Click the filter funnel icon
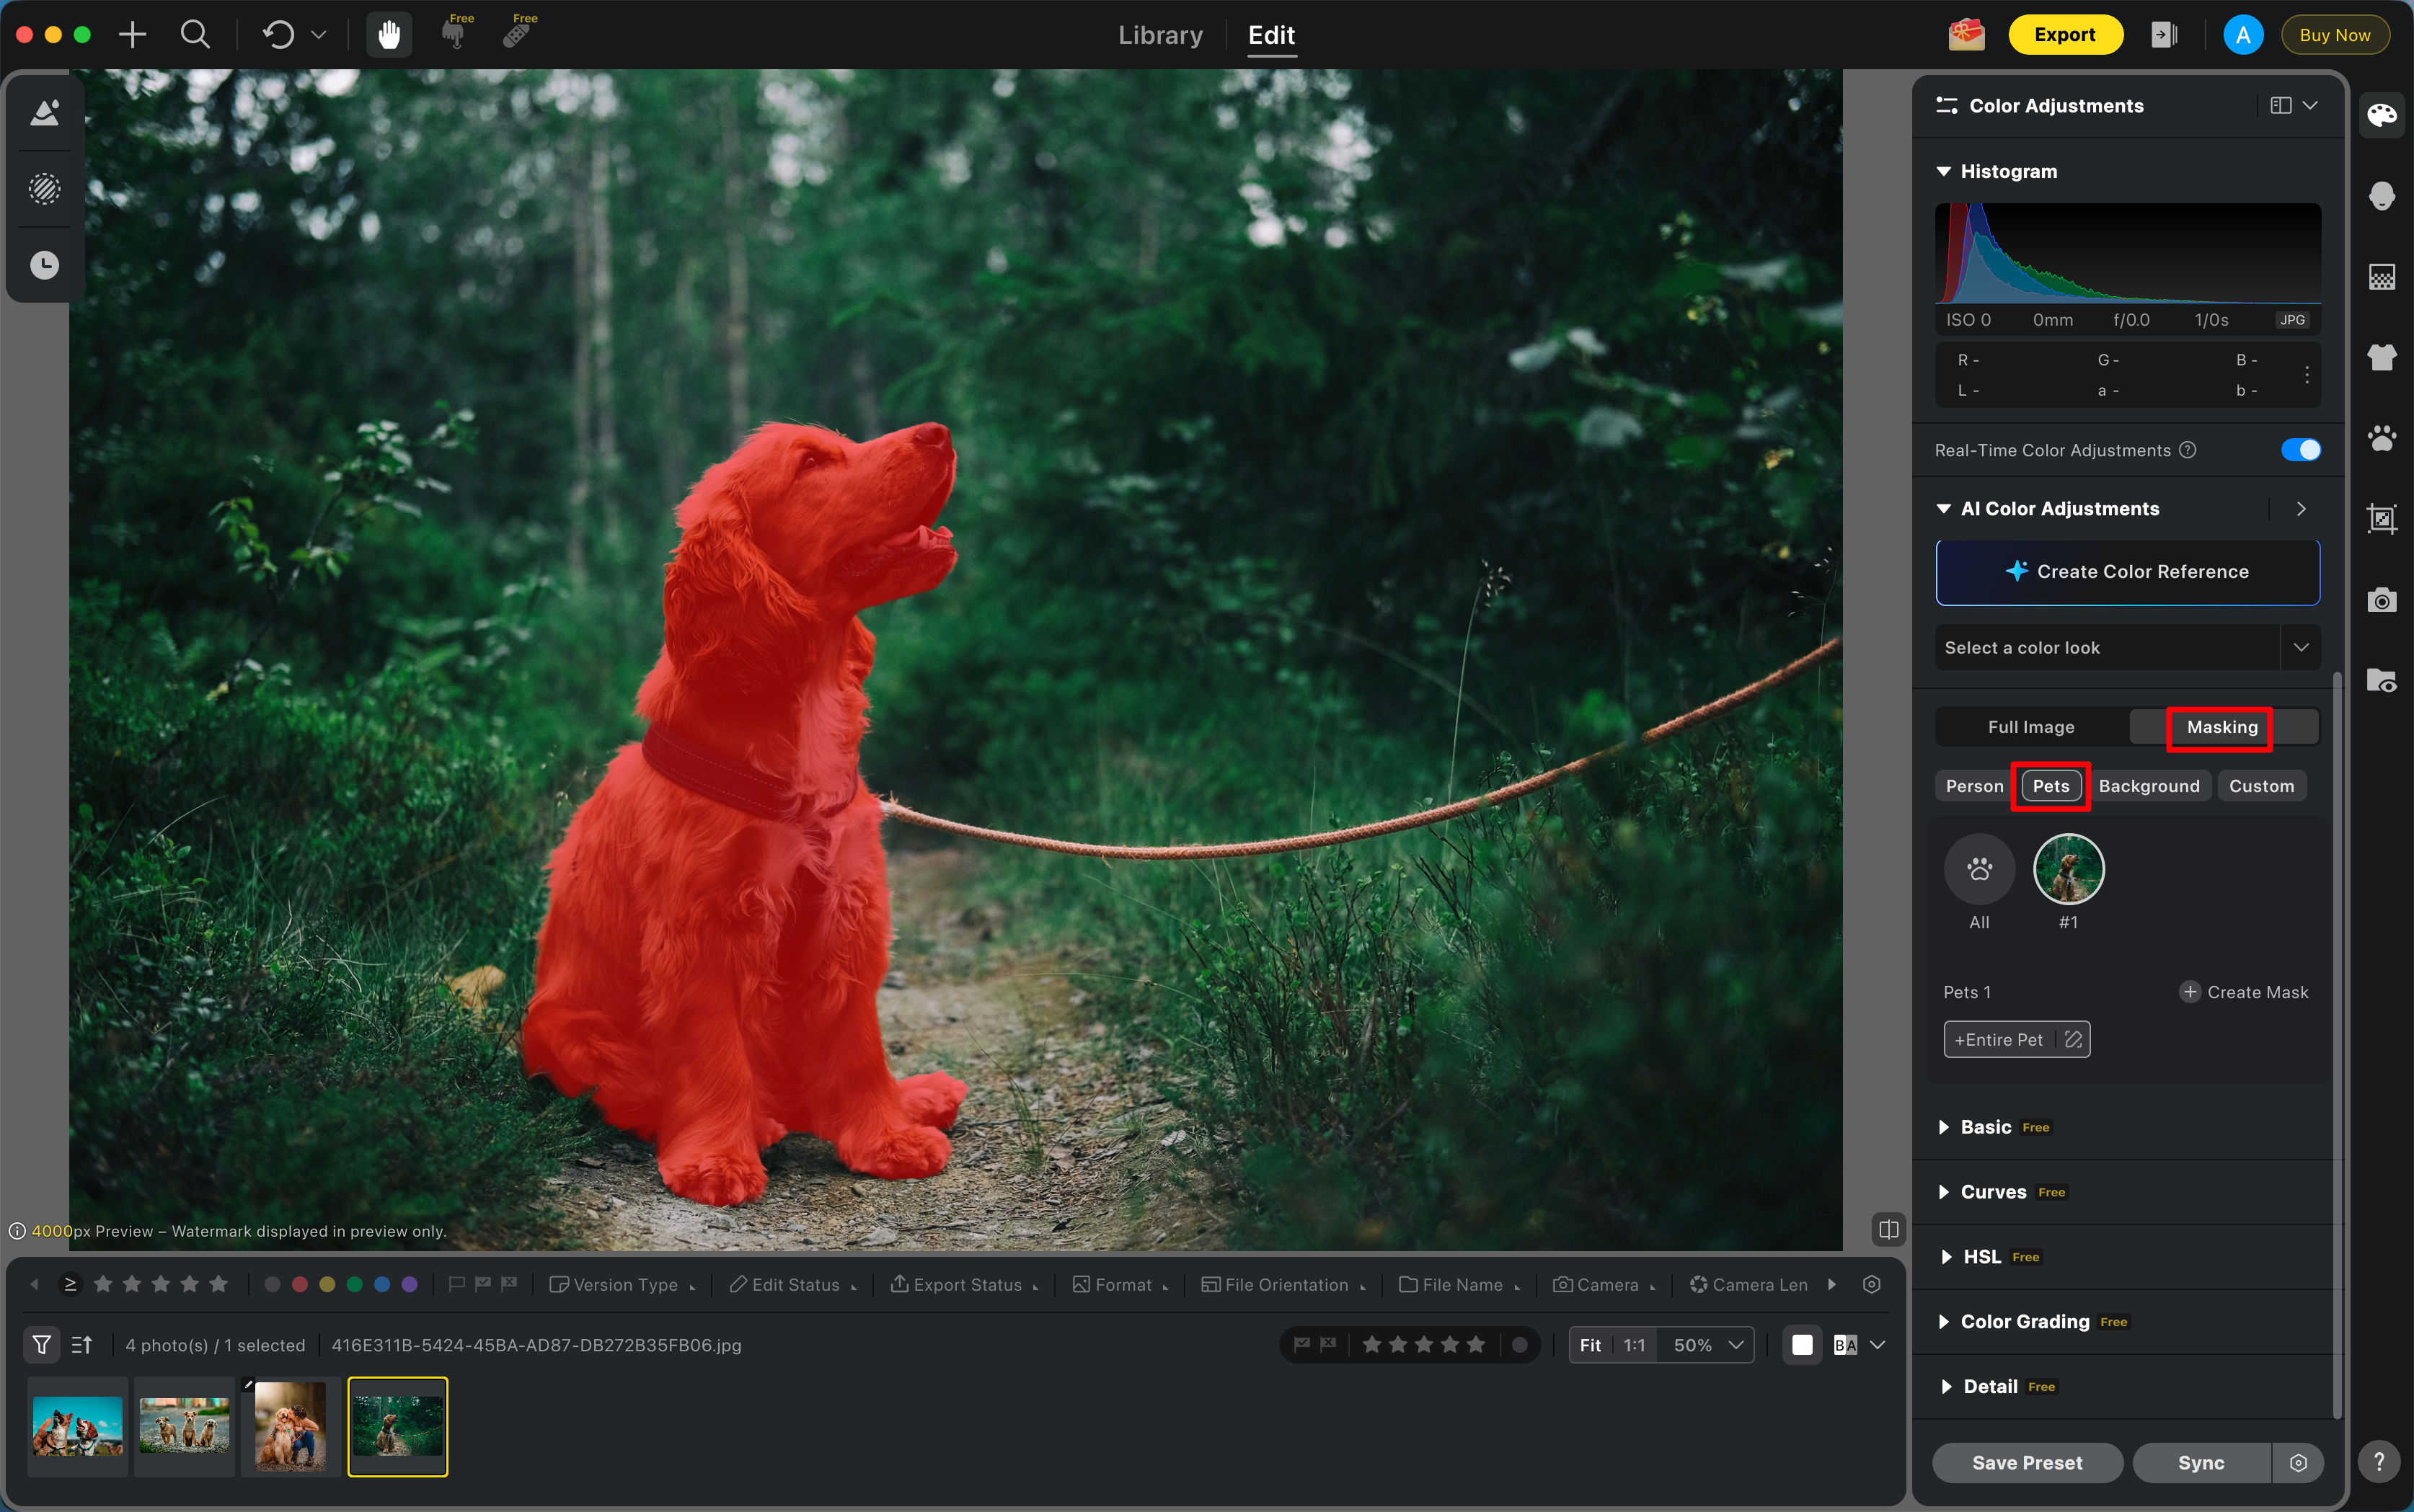The width and height of the screenshot is (2414, 1512). tap(42, 1345)
